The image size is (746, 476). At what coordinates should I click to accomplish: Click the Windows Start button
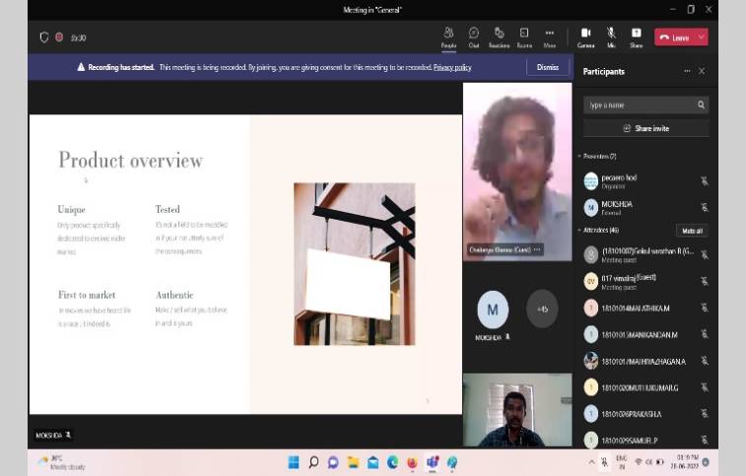click(x=293, y=462)
